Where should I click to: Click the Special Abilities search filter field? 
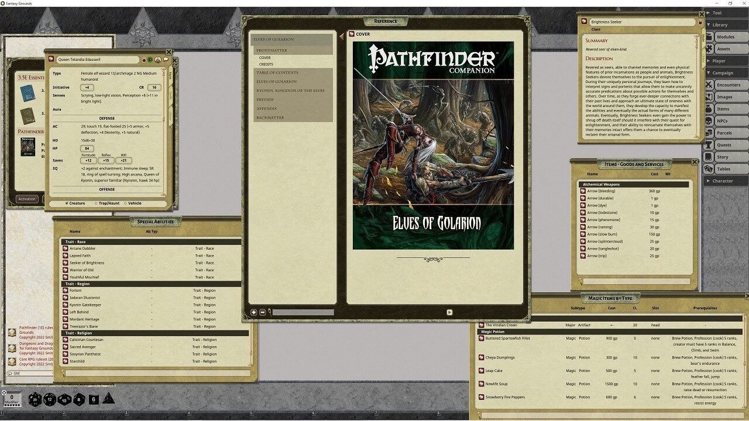[158, 373]
